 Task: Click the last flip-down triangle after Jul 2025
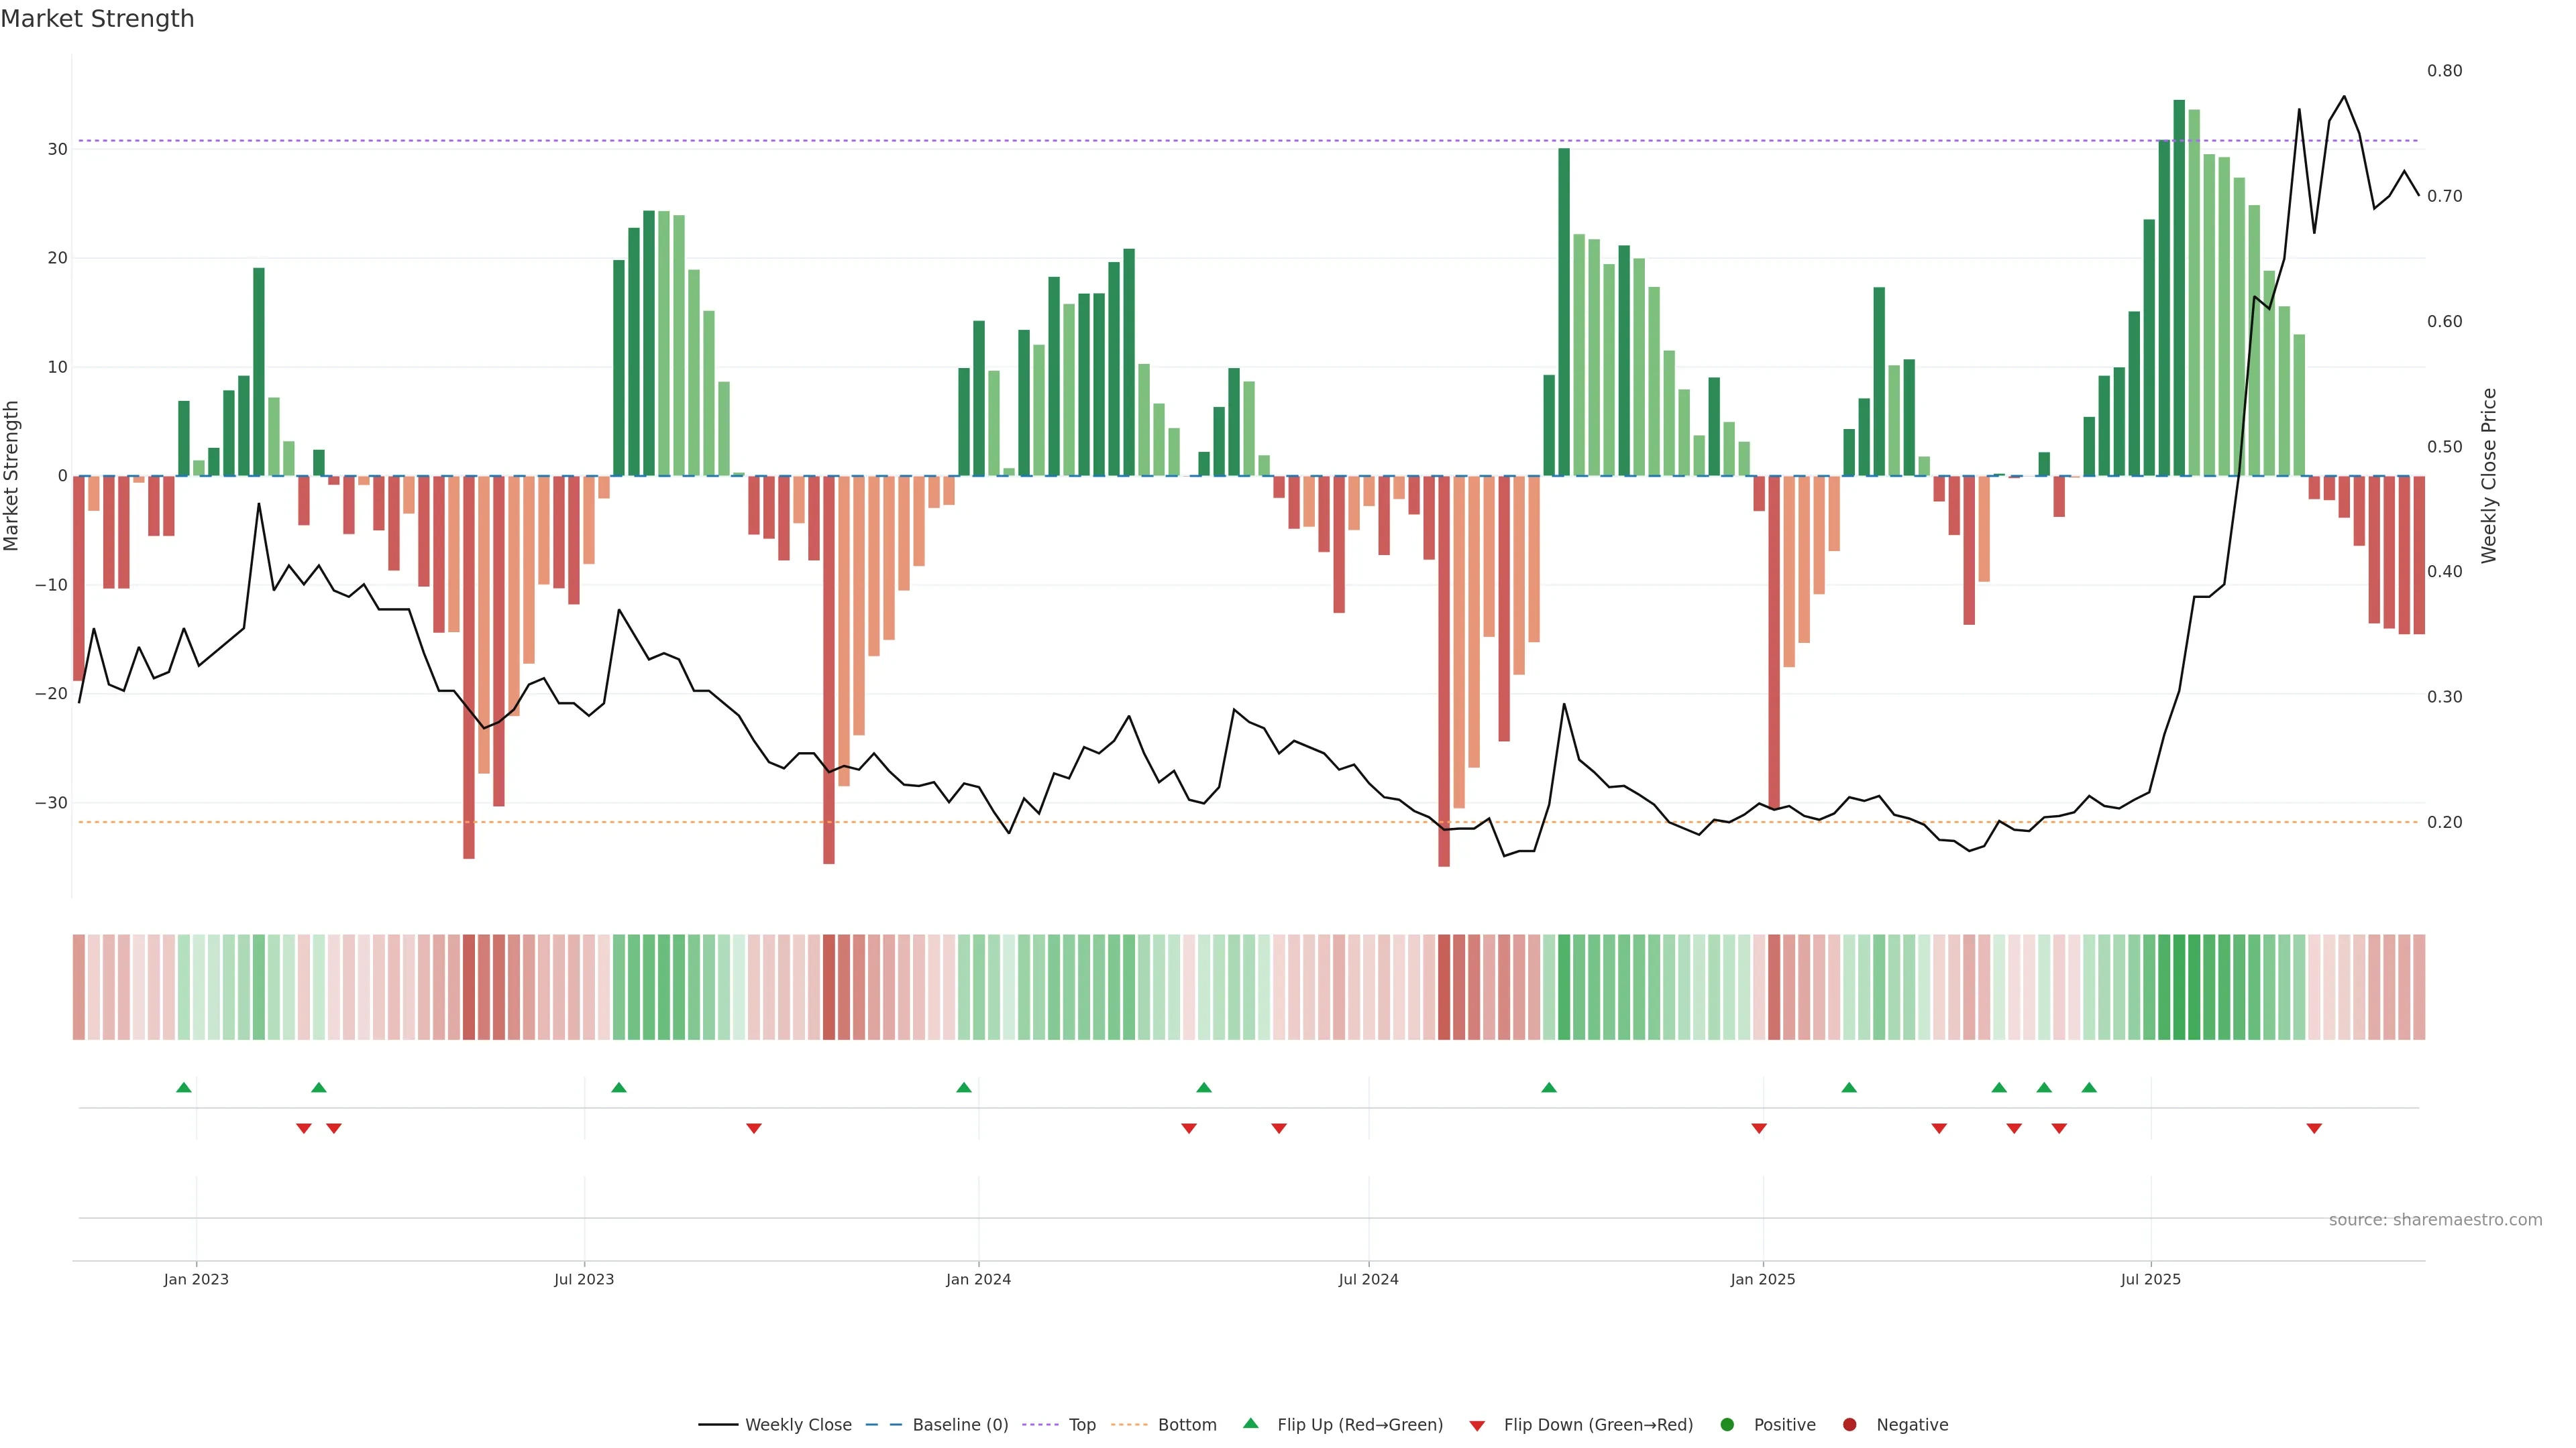point(2314,1128)
